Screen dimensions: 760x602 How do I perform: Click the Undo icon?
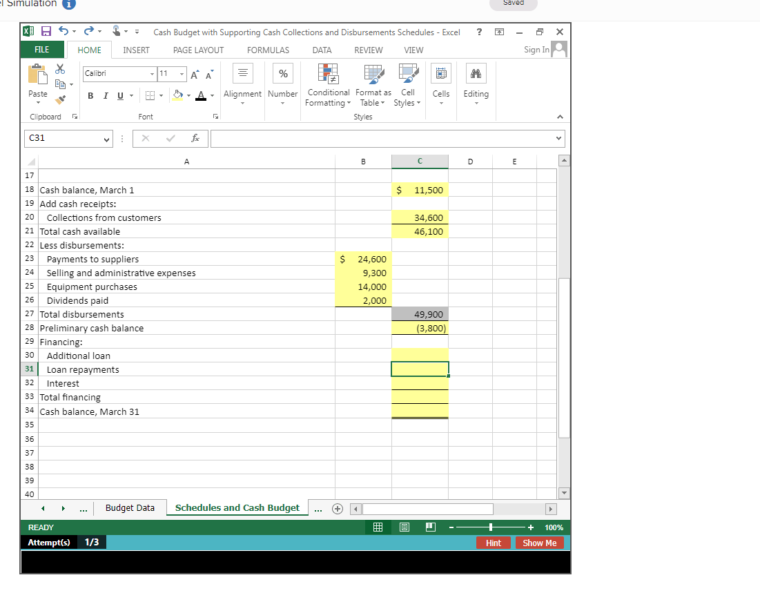(x=62, y=30)
